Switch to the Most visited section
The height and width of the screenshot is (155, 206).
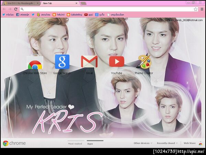pyautogui.click(x=75, y=144)
